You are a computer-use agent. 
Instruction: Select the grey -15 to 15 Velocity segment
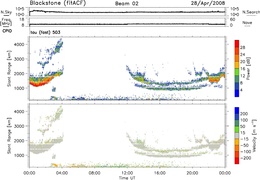237,135
